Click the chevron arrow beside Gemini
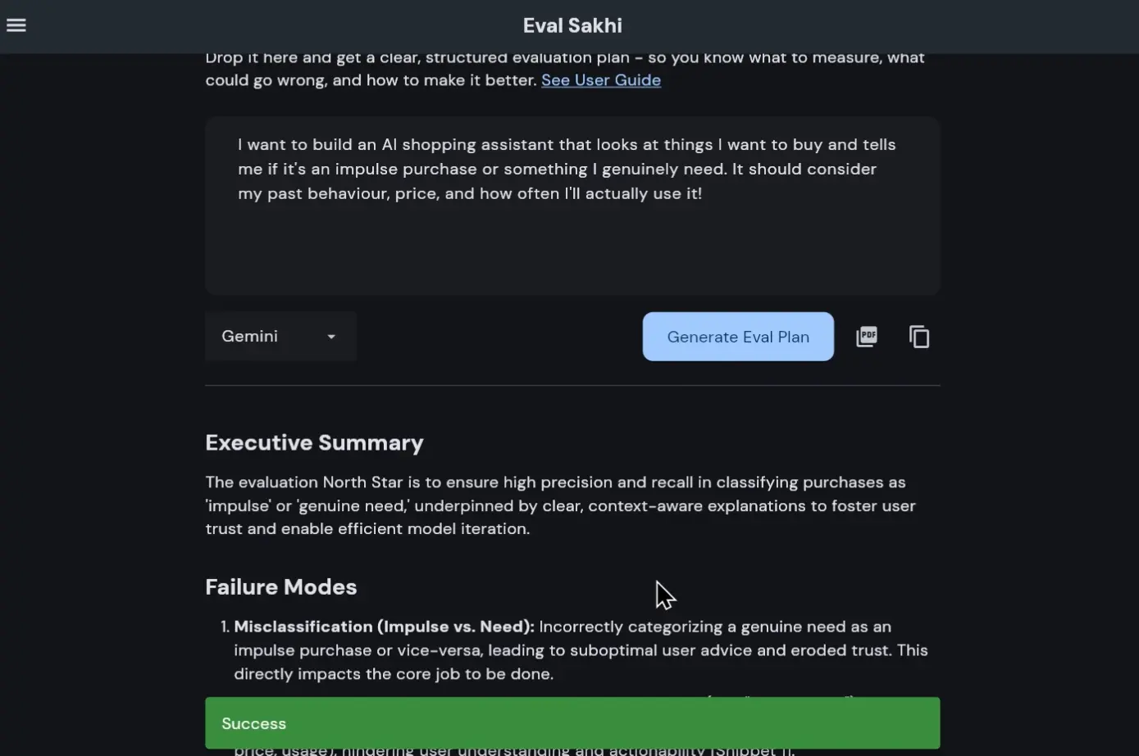The height and width of the screenshot is (756, 1139). pyautogui.click(x=331, y=336)
